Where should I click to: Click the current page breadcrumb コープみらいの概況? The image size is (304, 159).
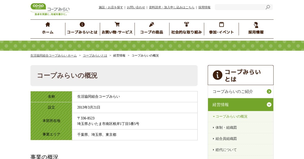pos(145,56)
